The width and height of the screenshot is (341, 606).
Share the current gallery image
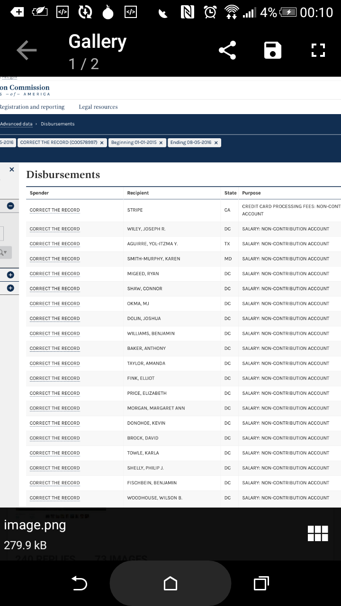point(227,50)
